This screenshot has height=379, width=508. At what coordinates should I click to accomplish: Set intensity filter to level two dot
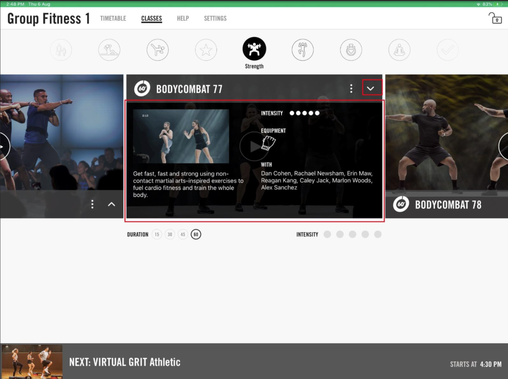click(x=340, y=234)
